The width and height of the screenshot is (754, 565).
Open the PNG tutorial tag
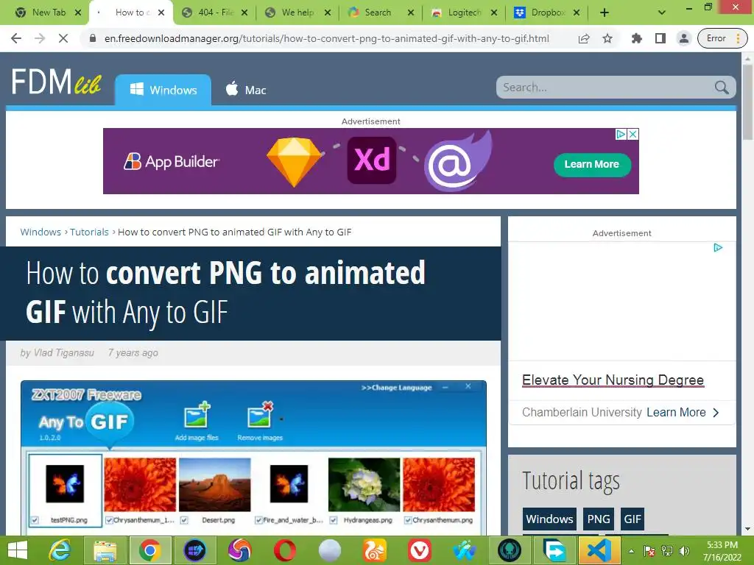click(598, 519)
